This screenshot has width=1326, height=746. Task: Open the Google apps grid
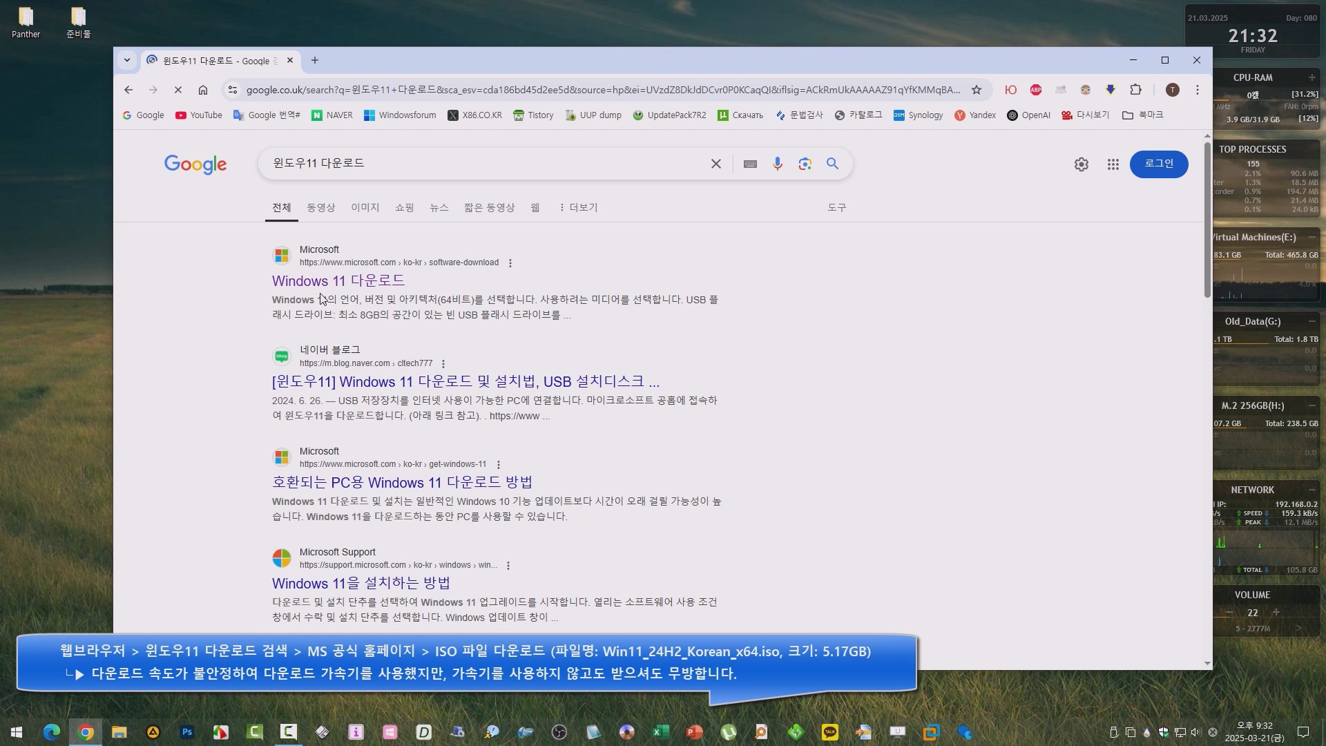(x=1113, y=164)
